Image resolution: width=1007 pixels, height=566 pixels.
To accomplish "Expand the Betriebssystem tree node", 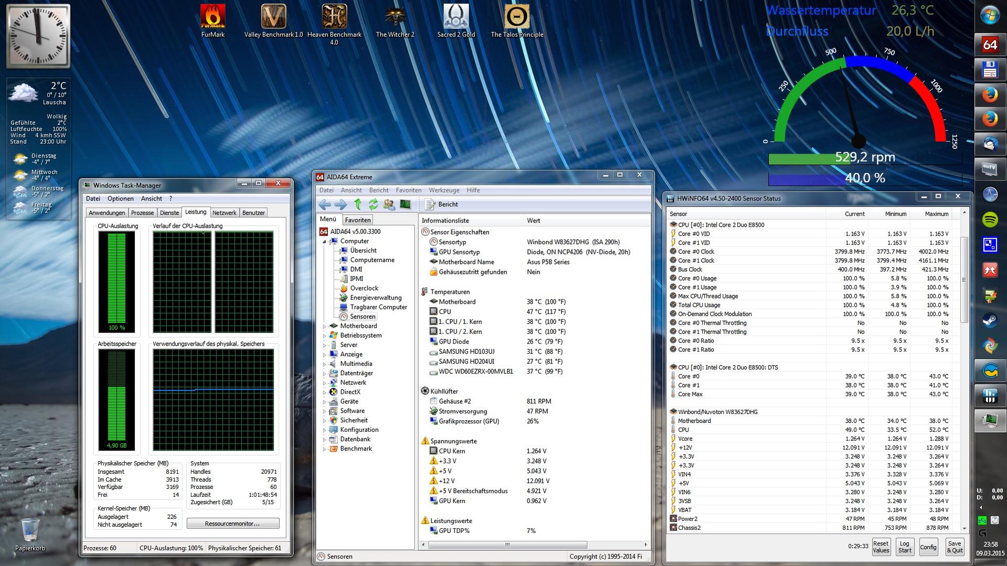I will tap(324, 336).
